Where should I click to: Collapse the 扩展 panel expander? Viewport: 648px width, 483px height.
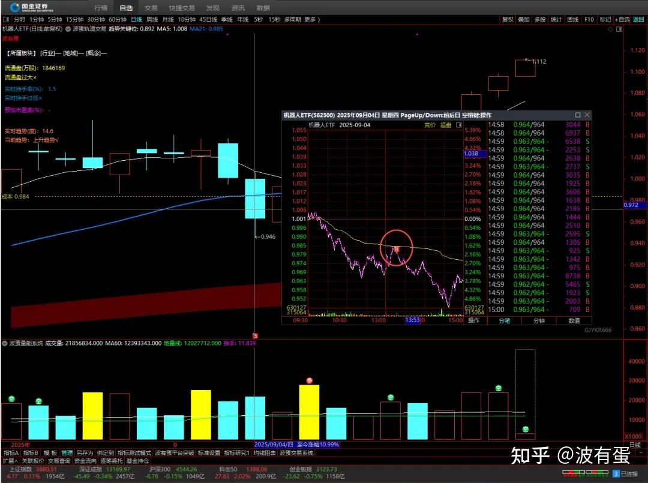pos(10,461)
